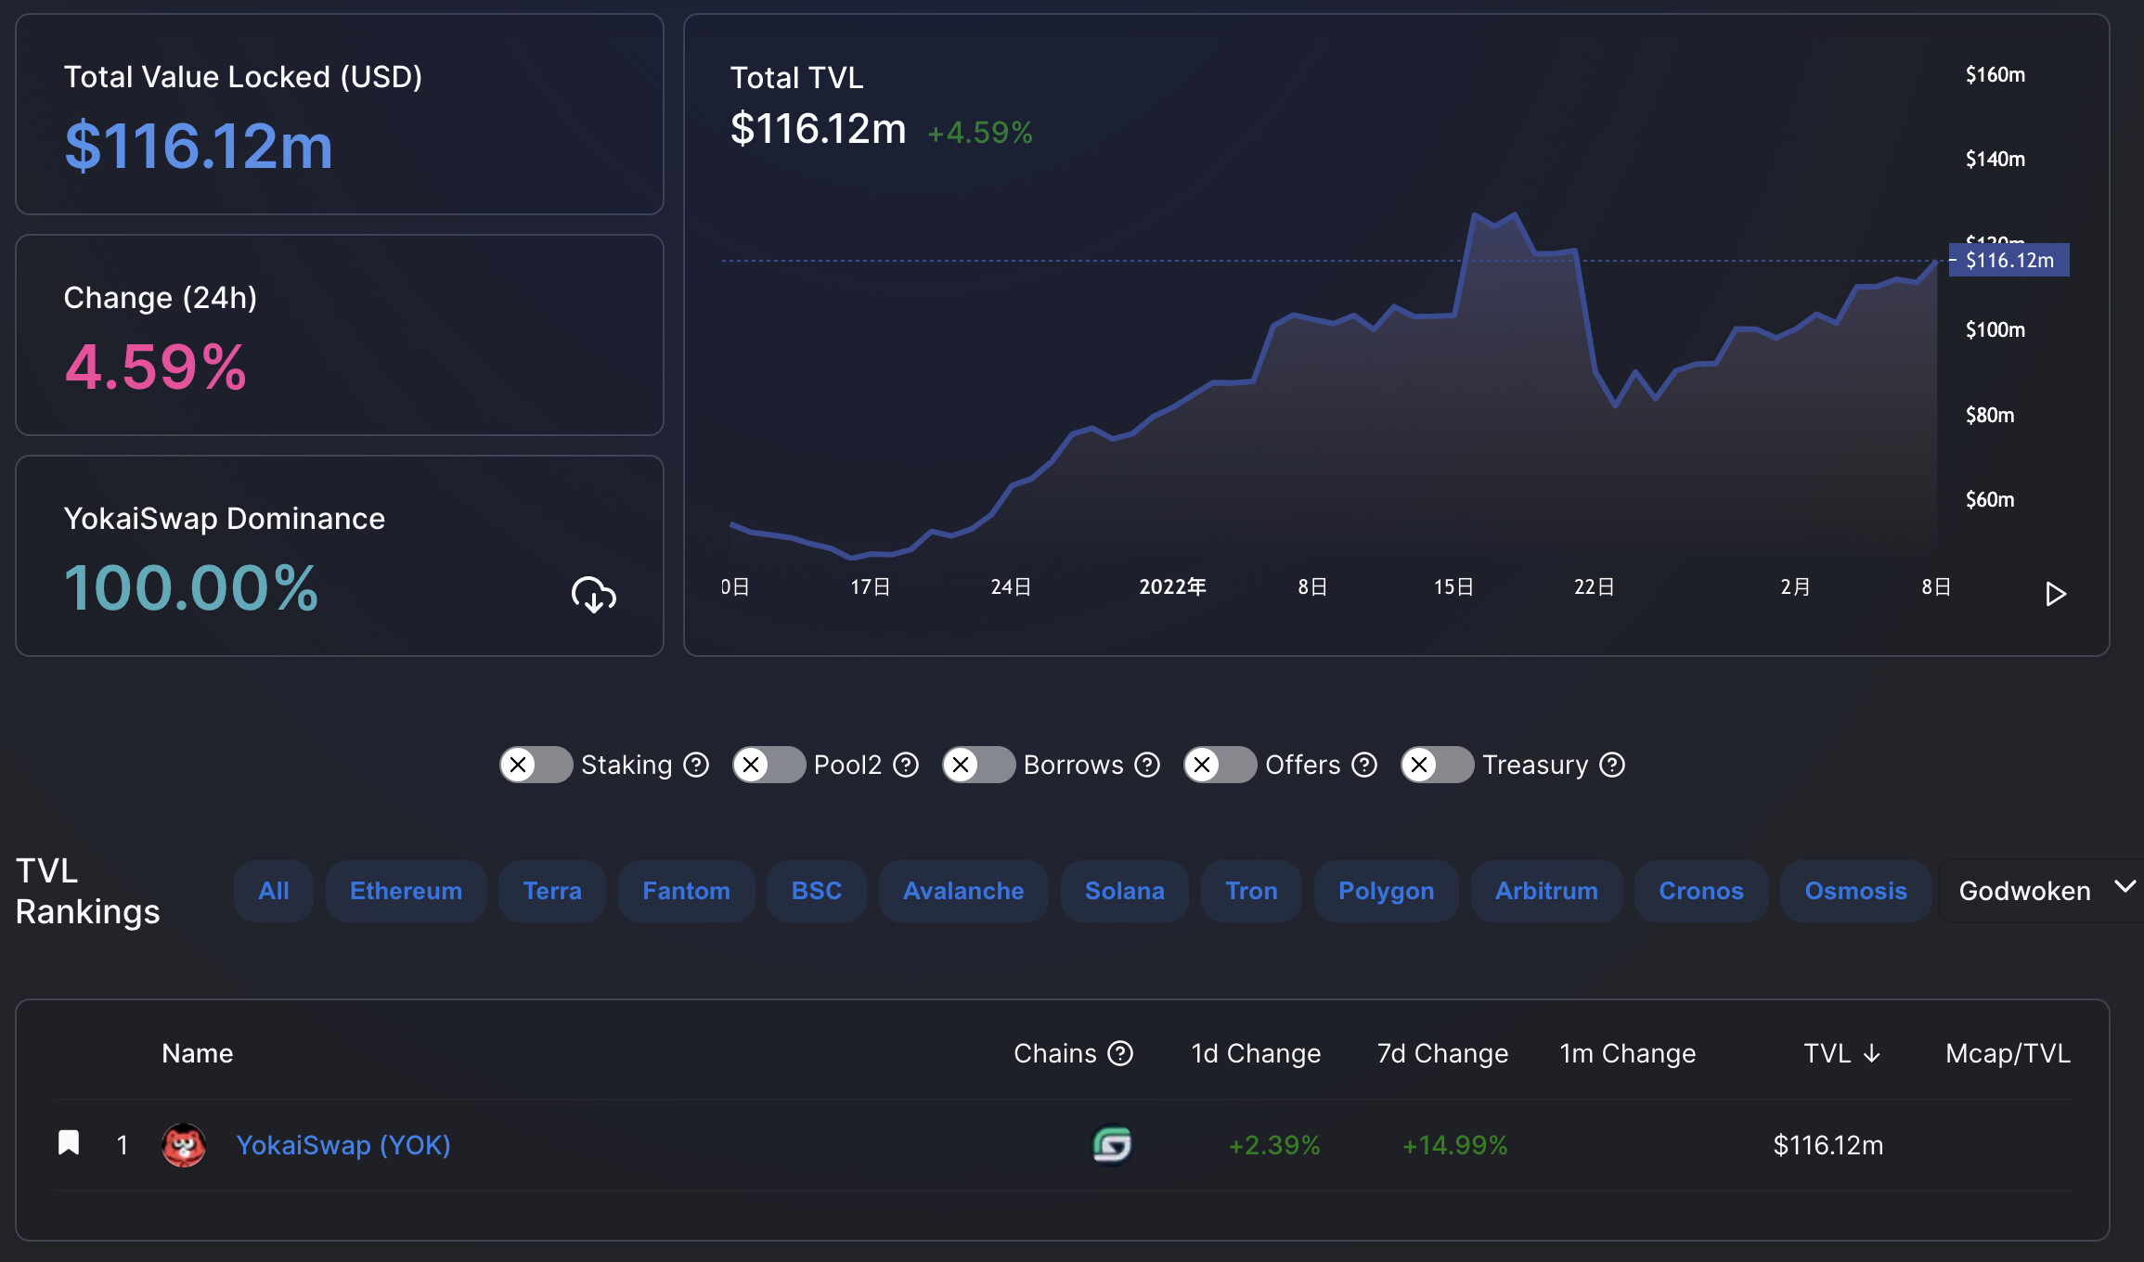Click the rank number 1 in the table
This screenshot has height=1262, width=2144.
tap(122, 1145)
